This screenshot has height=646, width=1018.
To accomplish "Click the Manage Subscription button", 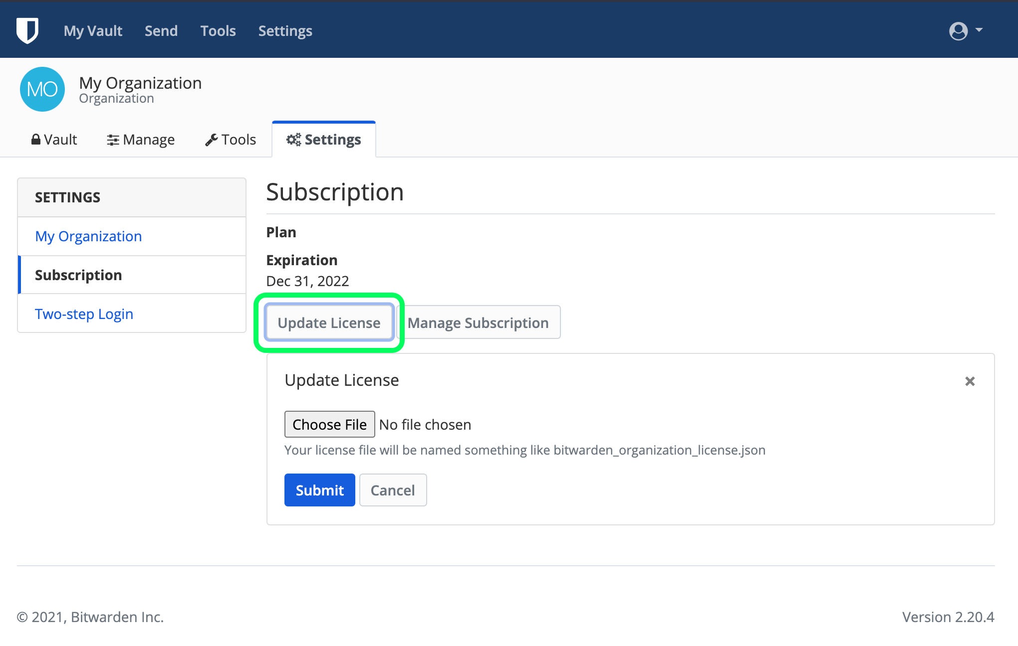I will [478, 323].
